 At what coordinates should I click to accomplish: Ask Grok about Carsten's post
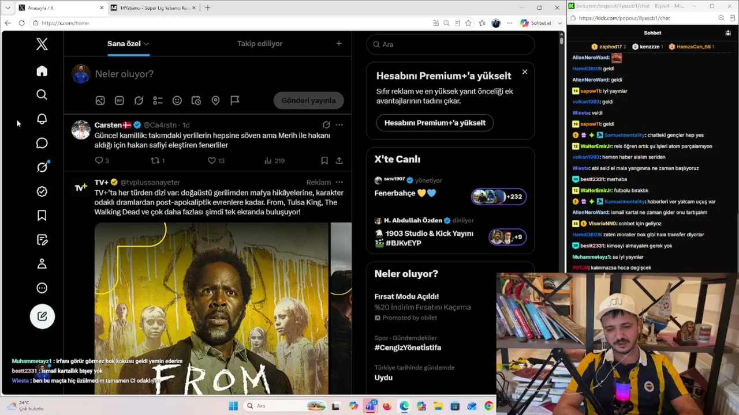pyautogui.click(x=326, y=124)
